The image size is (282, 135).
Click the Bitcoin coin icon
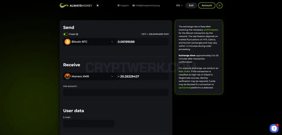point(67,42)
